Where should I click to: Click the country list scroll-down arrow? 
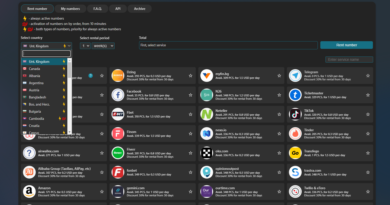pyautogui.click(x=70, y=132)
